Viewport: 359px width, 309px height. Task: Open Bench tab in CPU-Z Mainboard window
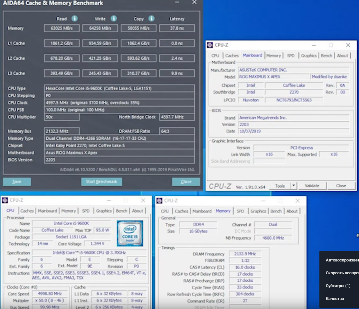(x=326, y=56)
